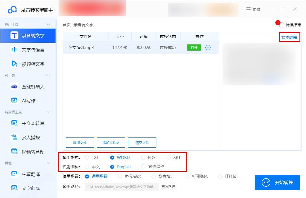Click the 清空文件 button
The image size is (306, 198).
coord(142,143)
